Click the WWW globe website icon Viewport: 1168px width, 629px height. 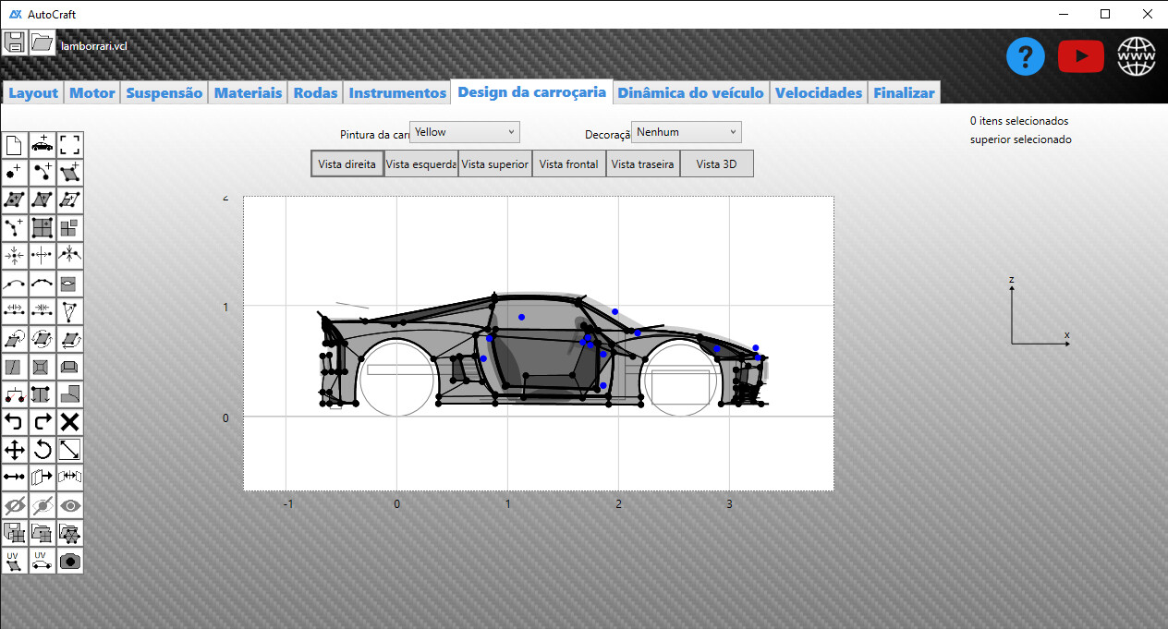pos(1136,57)
